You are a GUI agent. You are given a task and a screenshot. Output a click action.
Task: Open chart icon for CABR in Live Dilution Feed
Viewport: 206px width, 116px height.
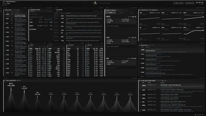[x=140, y=95]
